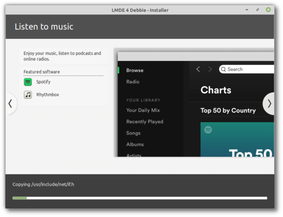Click the Top 50 chart thumbnail
The height and width of the screenshot is (217, 283).
tap(237, 139)
